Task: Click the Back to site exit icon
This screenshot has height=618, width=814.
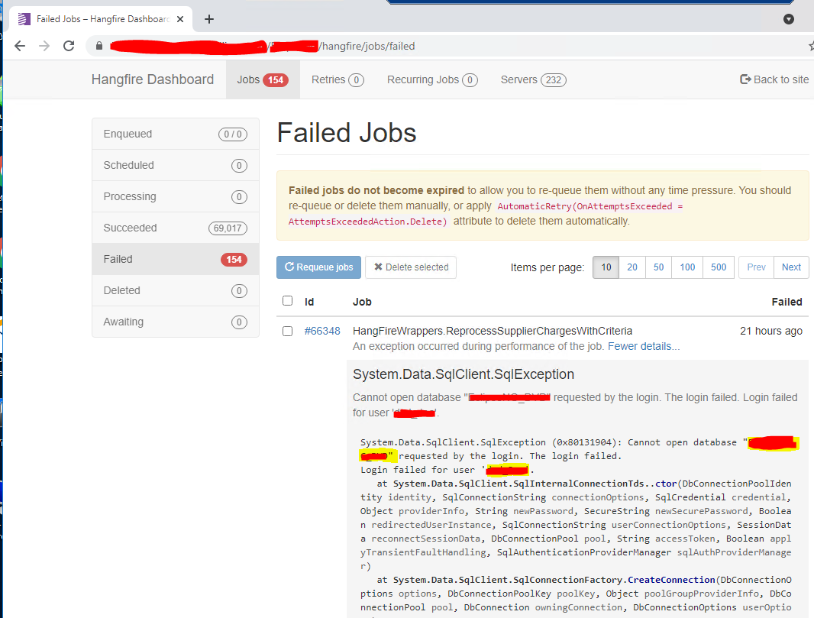Action: [x=744, y=79]
